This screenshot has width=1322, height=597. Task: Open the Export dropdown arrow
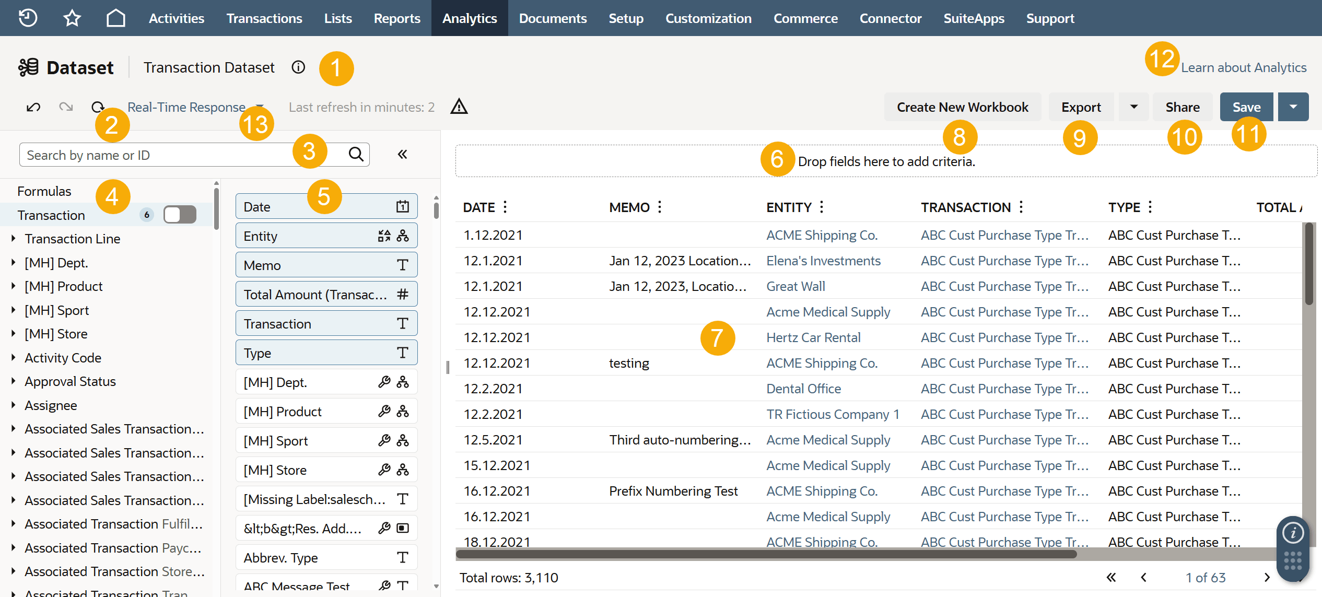(x=1133, y=107)
